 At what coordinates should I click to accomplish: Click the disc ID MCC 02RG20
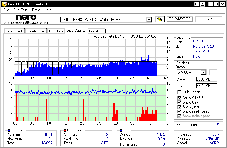pos(203,46)
